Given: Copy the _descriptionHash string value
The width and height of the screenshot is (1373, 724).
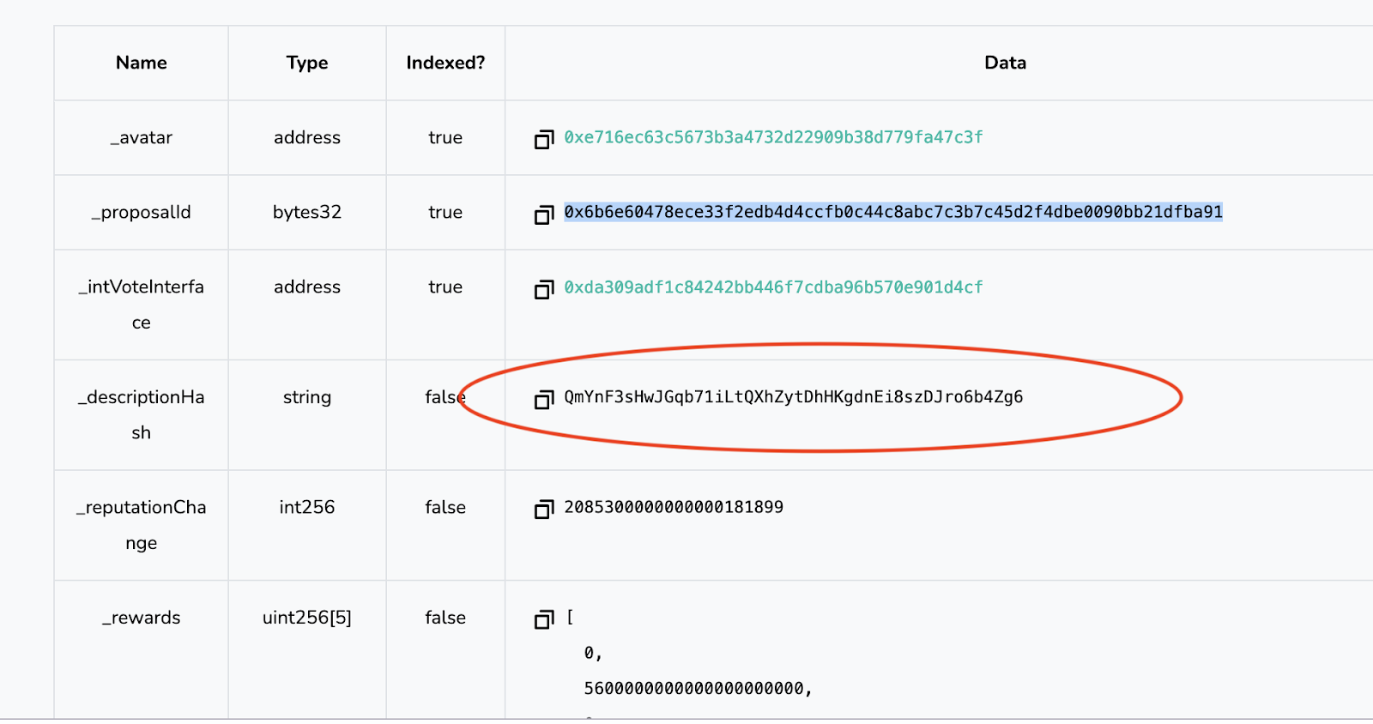Looking at the screenshot, I should point(544,399).
